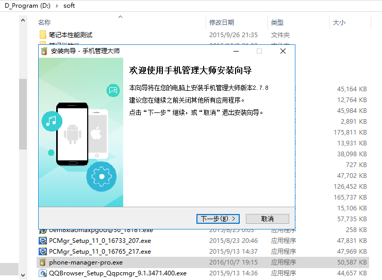This screenshot has width=382, height=280.
Task: Click size 50,587 KB in file list
Action: [352, 262]
